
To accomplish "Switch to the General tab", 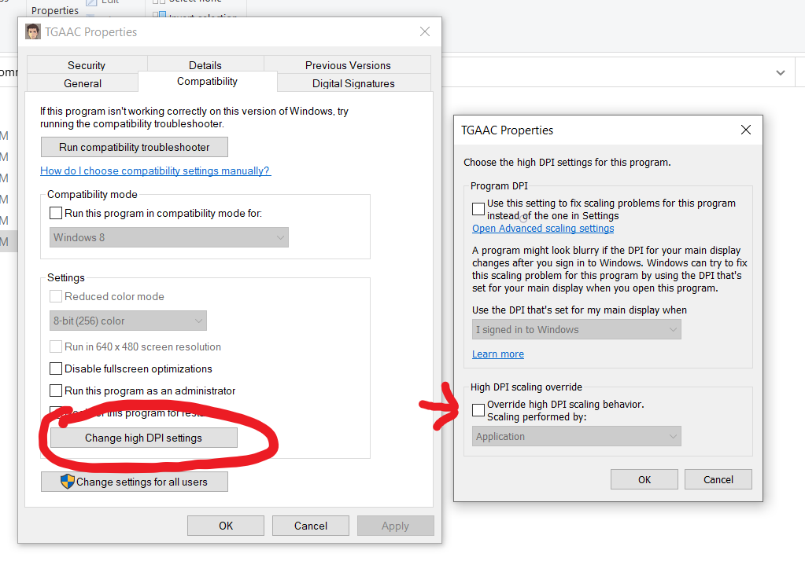I will pyautogui.click(x=83, y=83).
